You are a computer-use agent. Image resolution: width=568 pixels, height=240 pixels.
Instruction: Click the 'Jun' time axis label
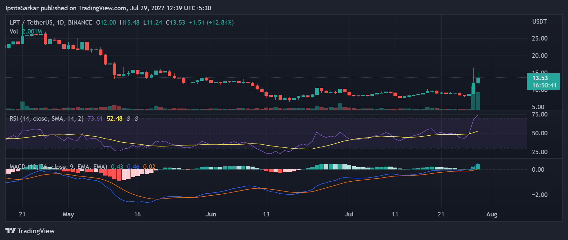pos(211,214)
